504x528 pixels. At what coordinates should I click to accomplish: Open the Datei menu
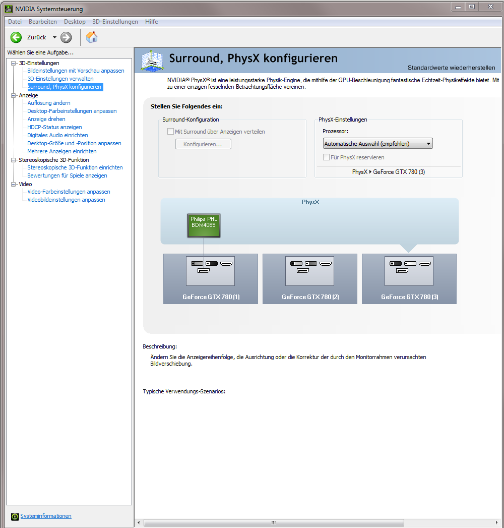click(x=15, y=22)
